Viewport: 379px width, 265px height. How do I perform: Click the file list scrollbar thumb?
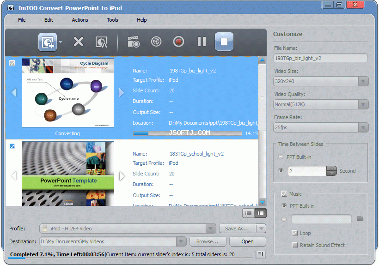(262, 97)
